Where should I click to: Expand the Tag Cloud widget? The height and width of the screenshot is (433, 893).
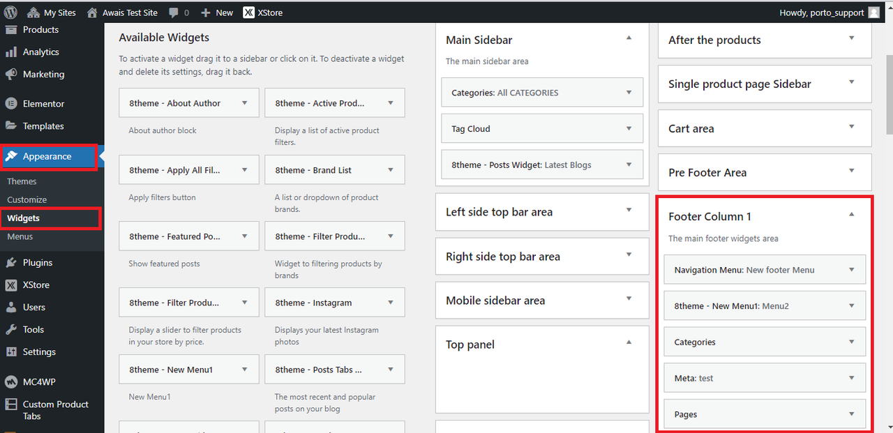tap(629, 128)
